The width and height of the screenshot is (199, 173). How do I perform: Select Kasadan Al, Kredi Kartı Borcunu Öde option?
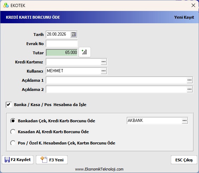click(13, 132)
